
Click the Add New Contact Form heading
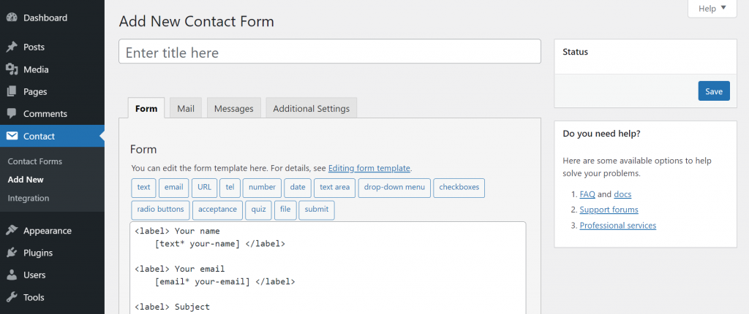coord(196,22)
